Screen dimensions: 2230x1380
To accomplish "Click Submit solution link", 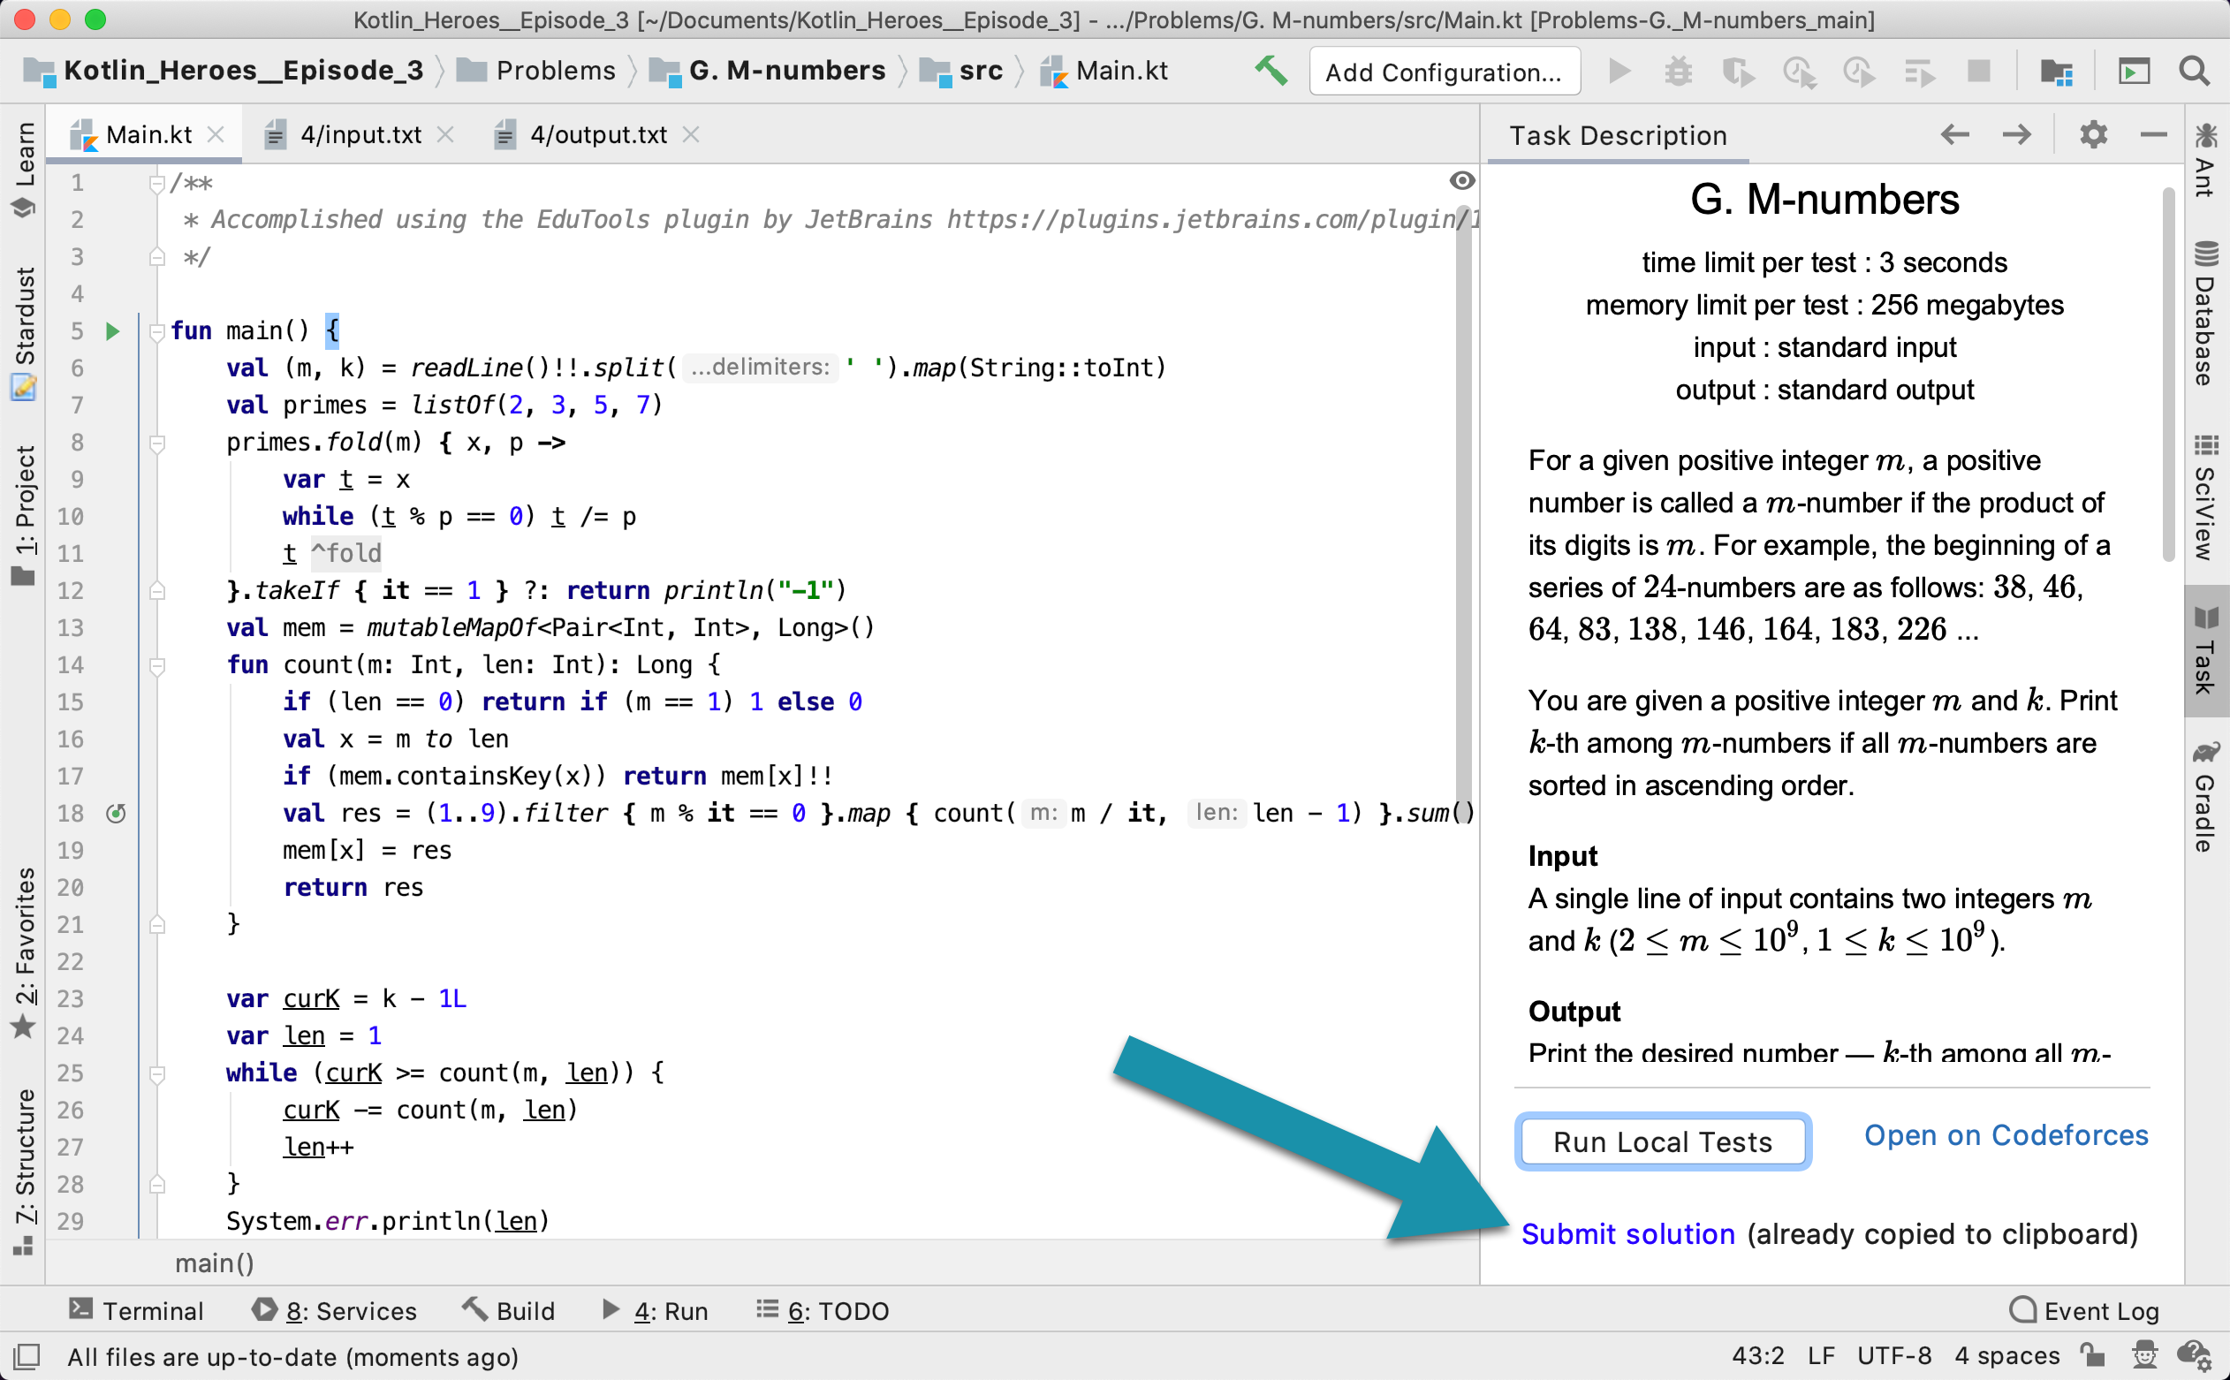I will click(x=1628, y=1232).
